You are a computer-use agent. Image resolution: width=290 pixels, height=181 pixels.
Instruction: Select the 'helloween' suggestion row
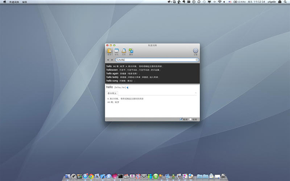click(153, 70)
